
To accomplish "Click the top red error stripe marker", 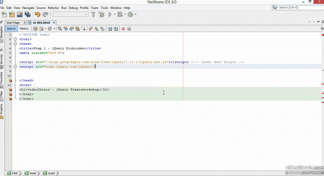I will pyautogui.click(x=323, y=35).
